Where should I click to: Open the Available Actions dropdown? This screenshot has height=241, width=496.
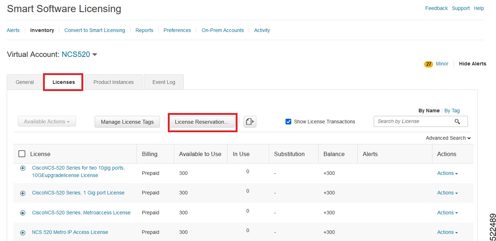pos(47,122)
